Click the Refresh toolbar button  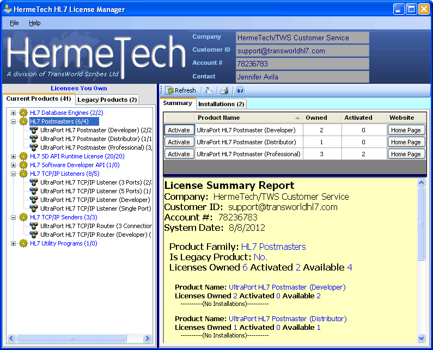[x=181, y=90]
